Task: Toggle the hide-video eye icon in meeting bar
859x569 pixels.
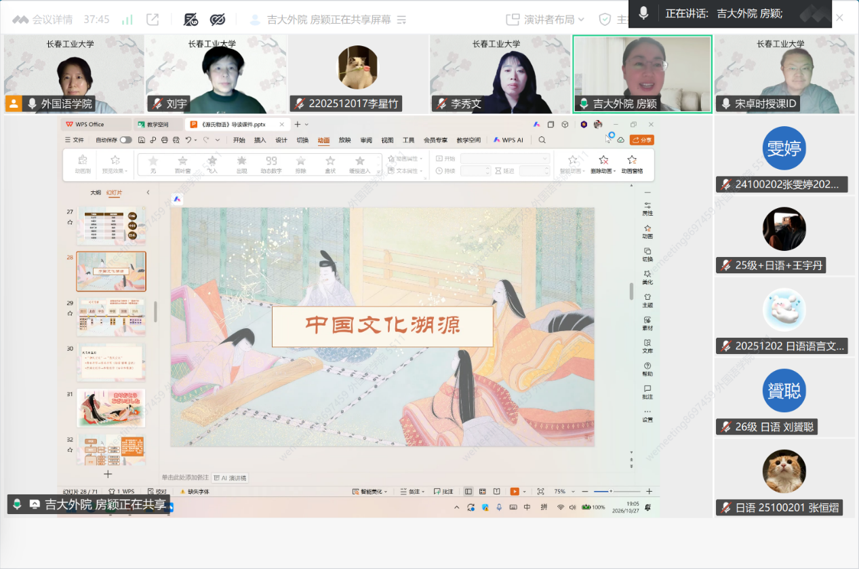Action: point(218,19)
